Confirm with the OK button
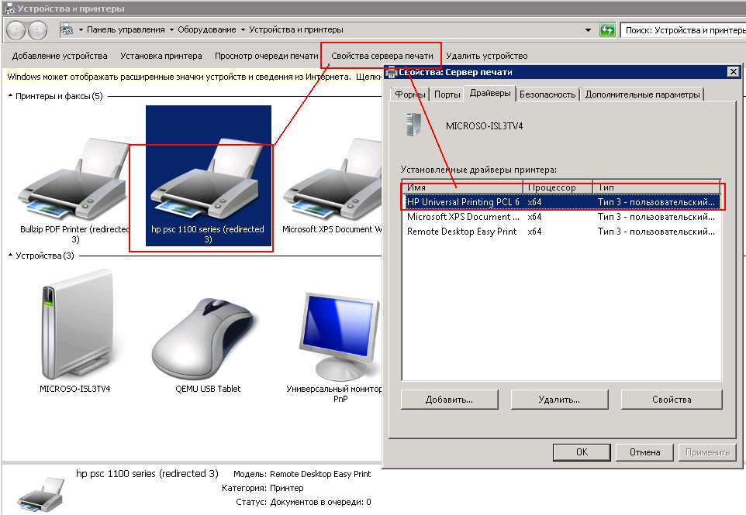 click(582, 452)
